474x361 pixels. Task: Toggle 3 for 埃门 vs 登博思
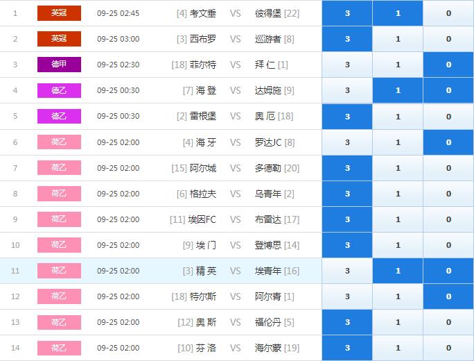coord(347,245)
